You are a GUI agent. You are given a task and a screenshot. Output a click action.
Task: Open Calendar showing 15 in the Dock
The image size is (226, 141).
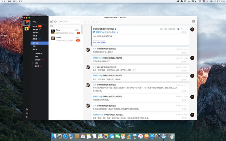(83, 136)
